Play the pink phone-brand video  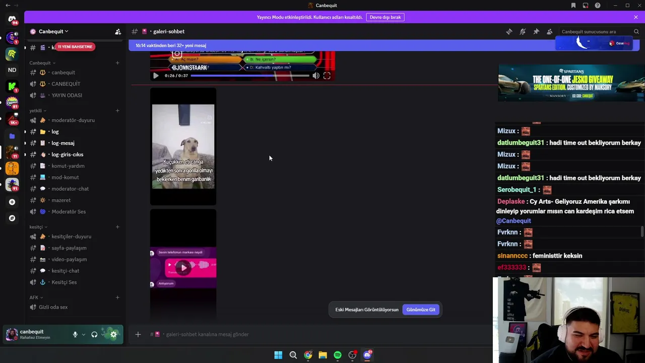183,267
